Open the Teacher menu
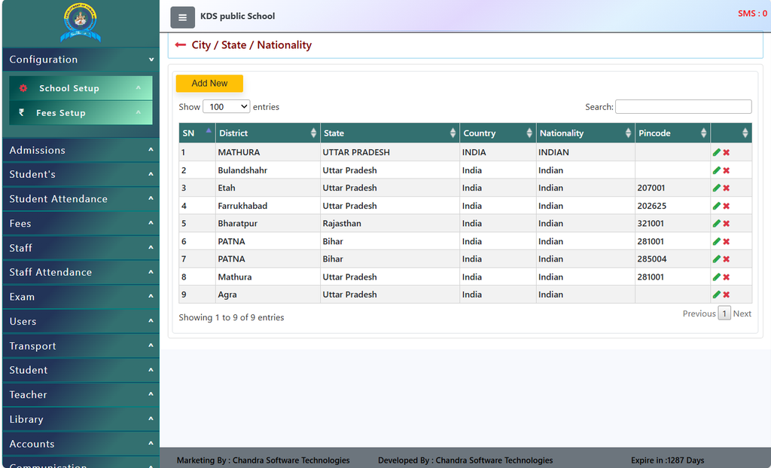The image size is (771, 468). 81,395
